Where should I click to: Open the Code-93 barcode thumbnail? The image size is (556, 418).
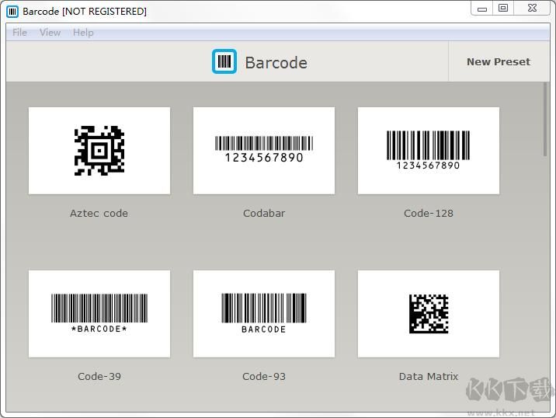coord(264,314)
